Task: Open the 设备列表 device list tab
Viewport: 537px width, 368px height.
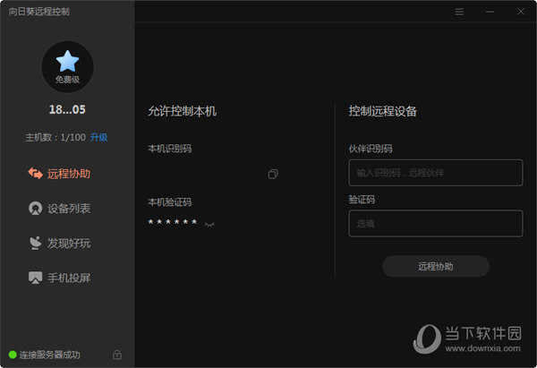Action: [59, 209]
